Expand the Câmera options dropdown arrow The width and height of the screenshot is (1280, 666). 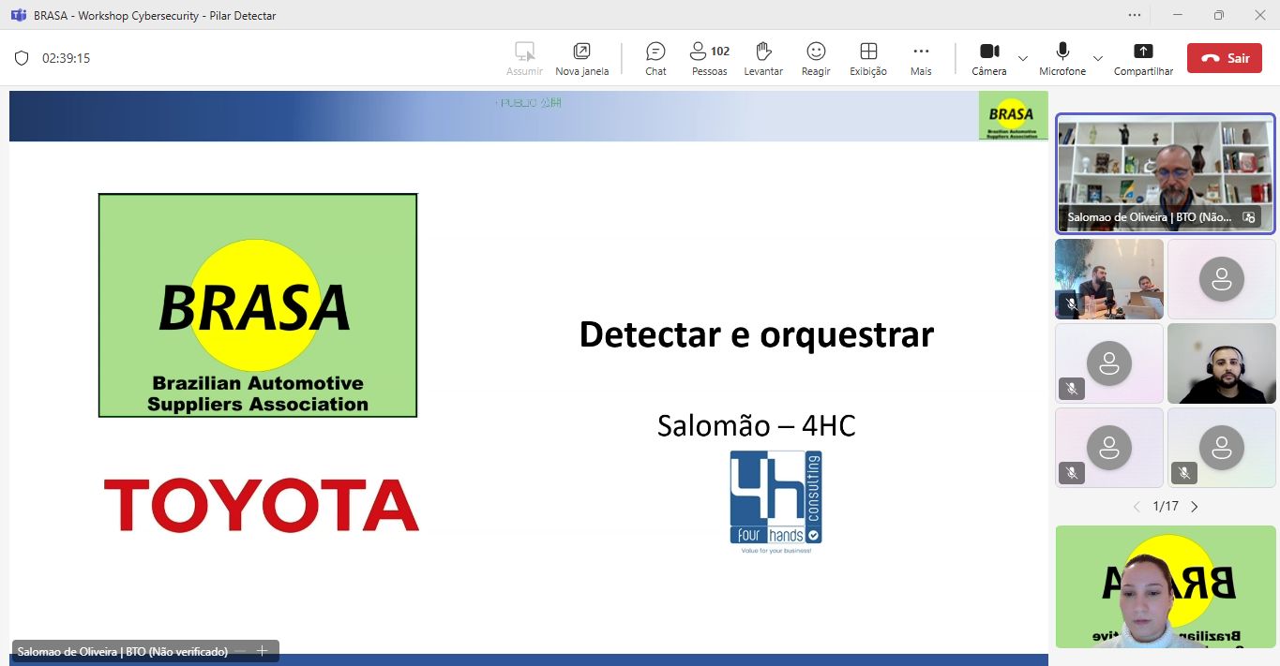(x=1023, y=58)
